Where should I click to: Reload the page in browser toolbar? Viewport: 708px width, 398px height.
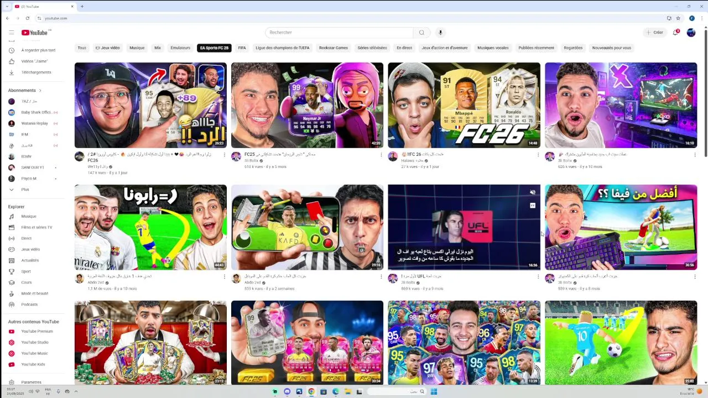(x=27, y=18)
